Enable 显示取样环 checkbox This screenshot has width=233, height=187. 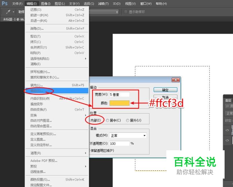point(126,12)
